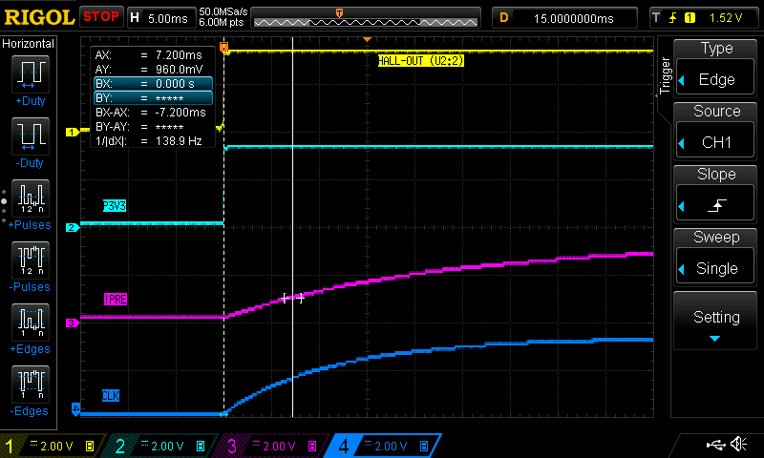This screenshot has height=458, width=764.
Task: Click the 50.0MSa/s sample rate readout
Action: click(x=223, y=11)
